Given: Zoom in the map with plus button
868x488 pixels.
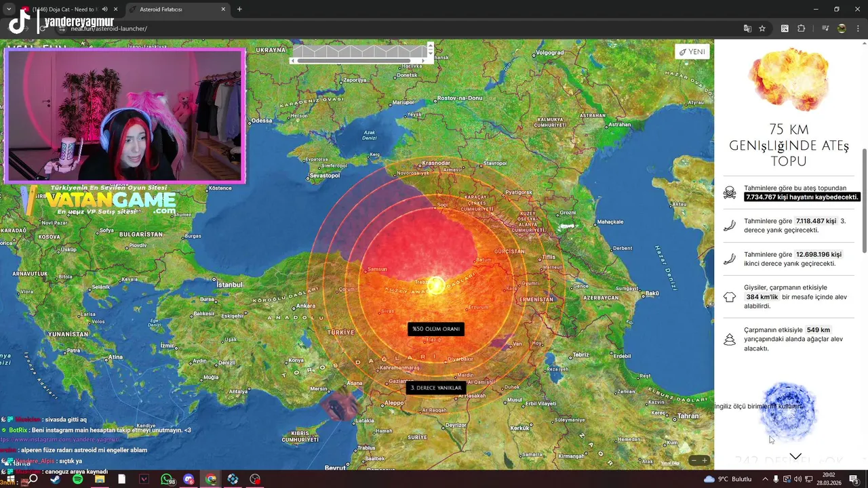Looking at the screenshot, I should (x=705, y=461).
